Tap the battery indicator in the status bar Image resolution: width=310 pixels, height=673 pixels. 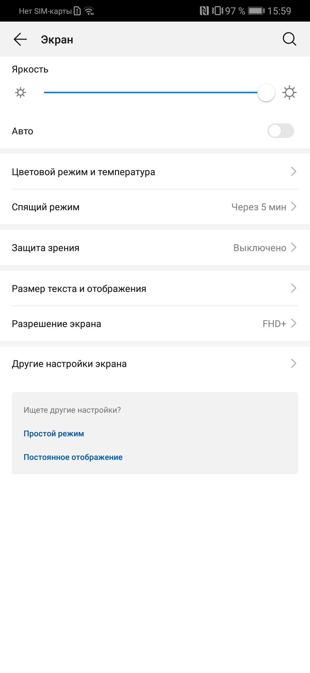pyautogui.click(x=255, y=11)
